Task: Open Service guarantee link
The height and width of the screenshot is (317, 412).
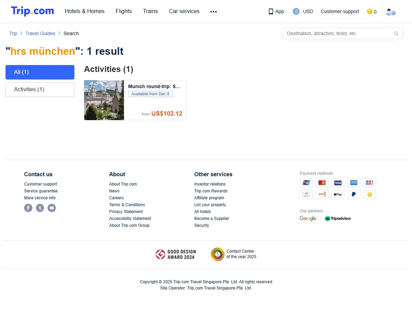Action: 41,191
